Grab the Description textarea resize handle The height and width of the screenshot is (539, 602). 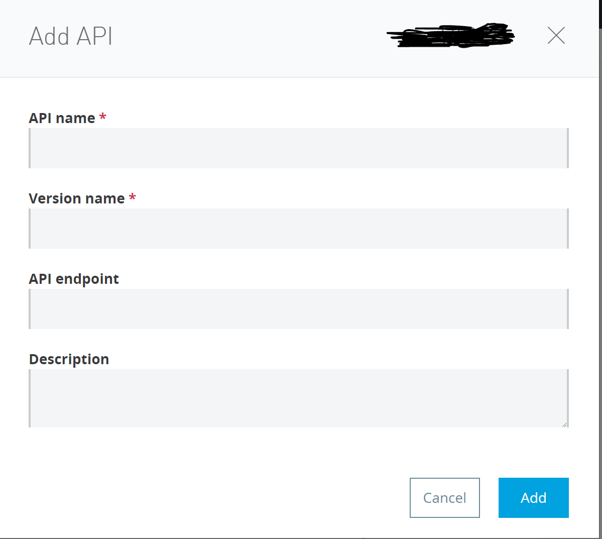[564, 424]
